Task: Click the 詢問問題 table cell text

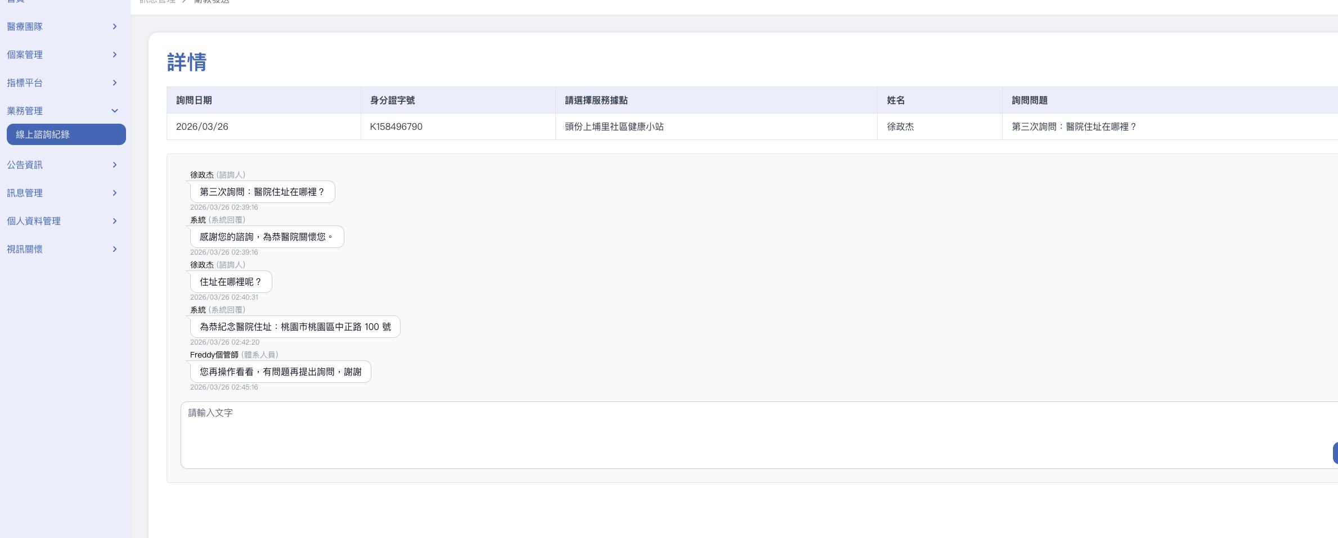Action: (1074, 126)
